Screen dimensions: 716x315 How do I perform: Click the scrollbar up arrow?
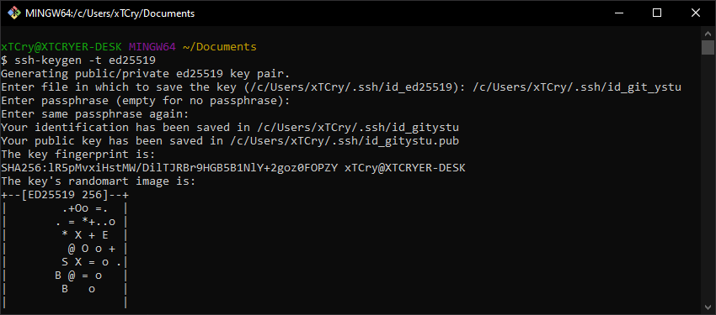pyautogui.click(x=708, y=34)
